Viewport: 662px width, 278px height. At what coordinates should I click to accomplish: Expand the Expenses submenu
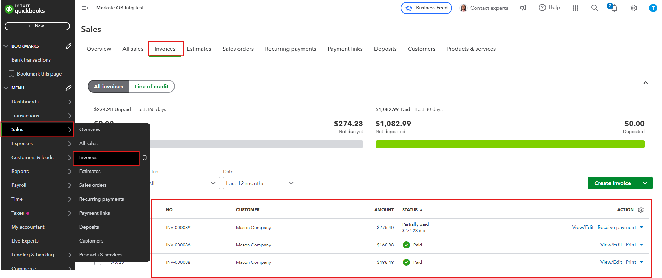[70, 143]
